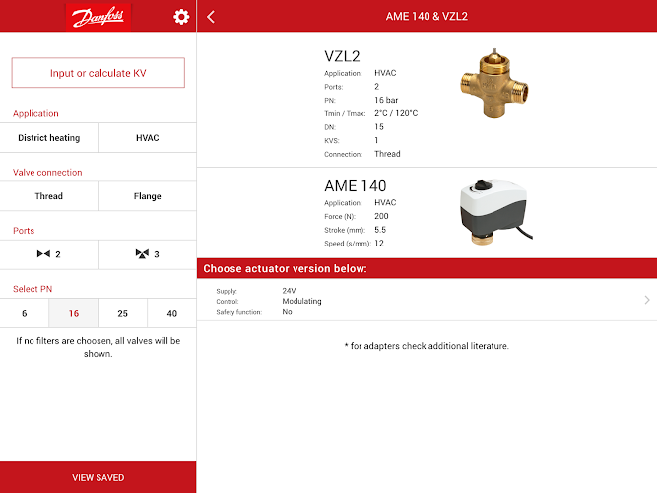Screen dimensions: 657x493
Task: Click the '24V' supply value
Action: 289,290
